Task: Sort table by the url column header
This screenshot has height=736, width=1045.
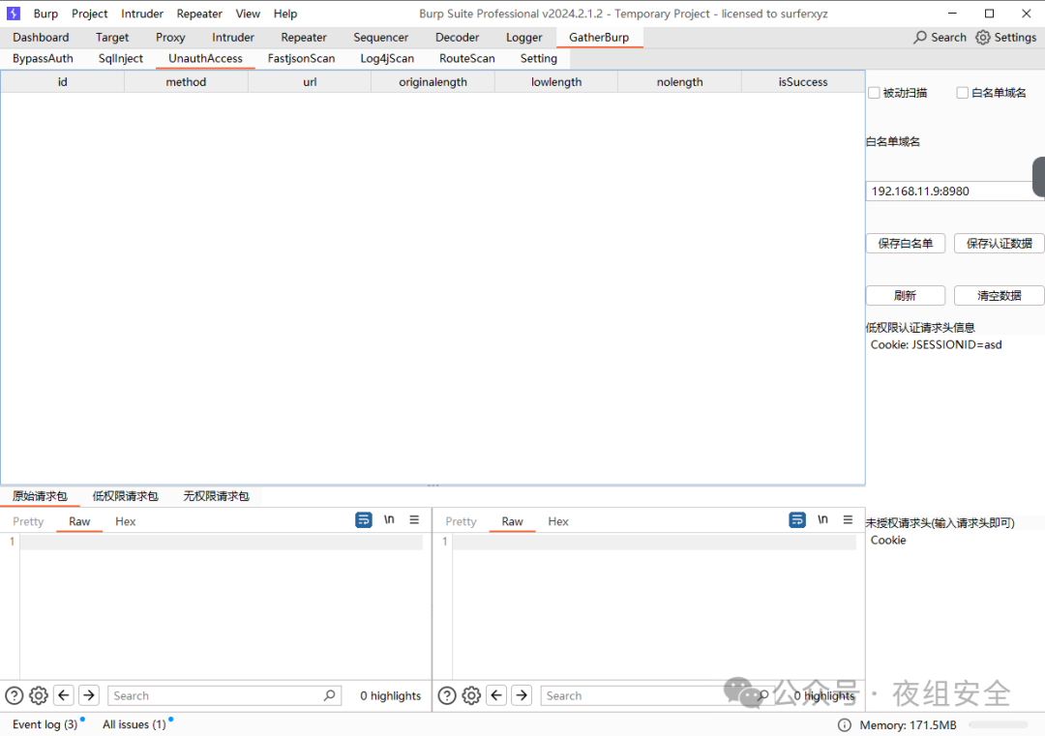Action: (310, 82)
